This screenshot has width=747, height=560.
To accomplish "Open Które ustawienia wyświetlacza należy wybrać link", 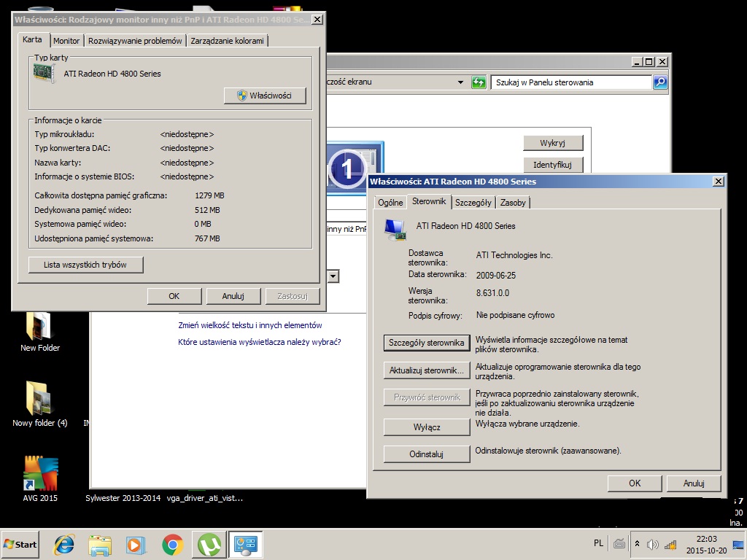I will (x=260, y=342).
